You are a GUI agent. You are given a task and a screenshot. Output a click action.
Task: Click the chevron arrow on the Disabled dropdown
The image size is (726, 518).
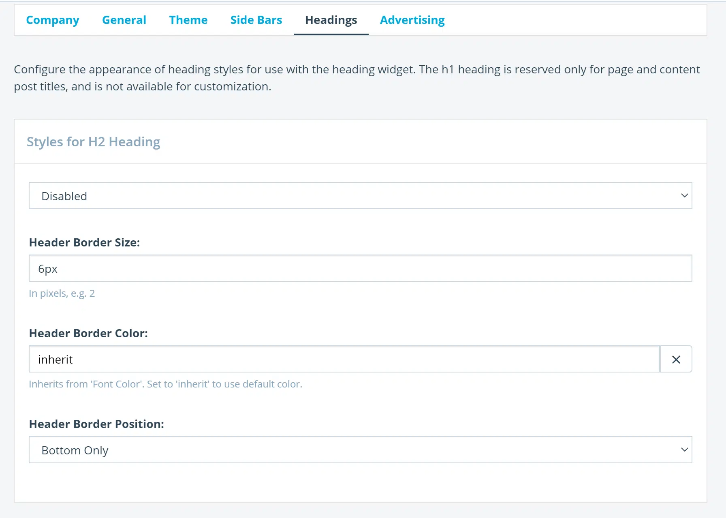click(x=684, y=196)
